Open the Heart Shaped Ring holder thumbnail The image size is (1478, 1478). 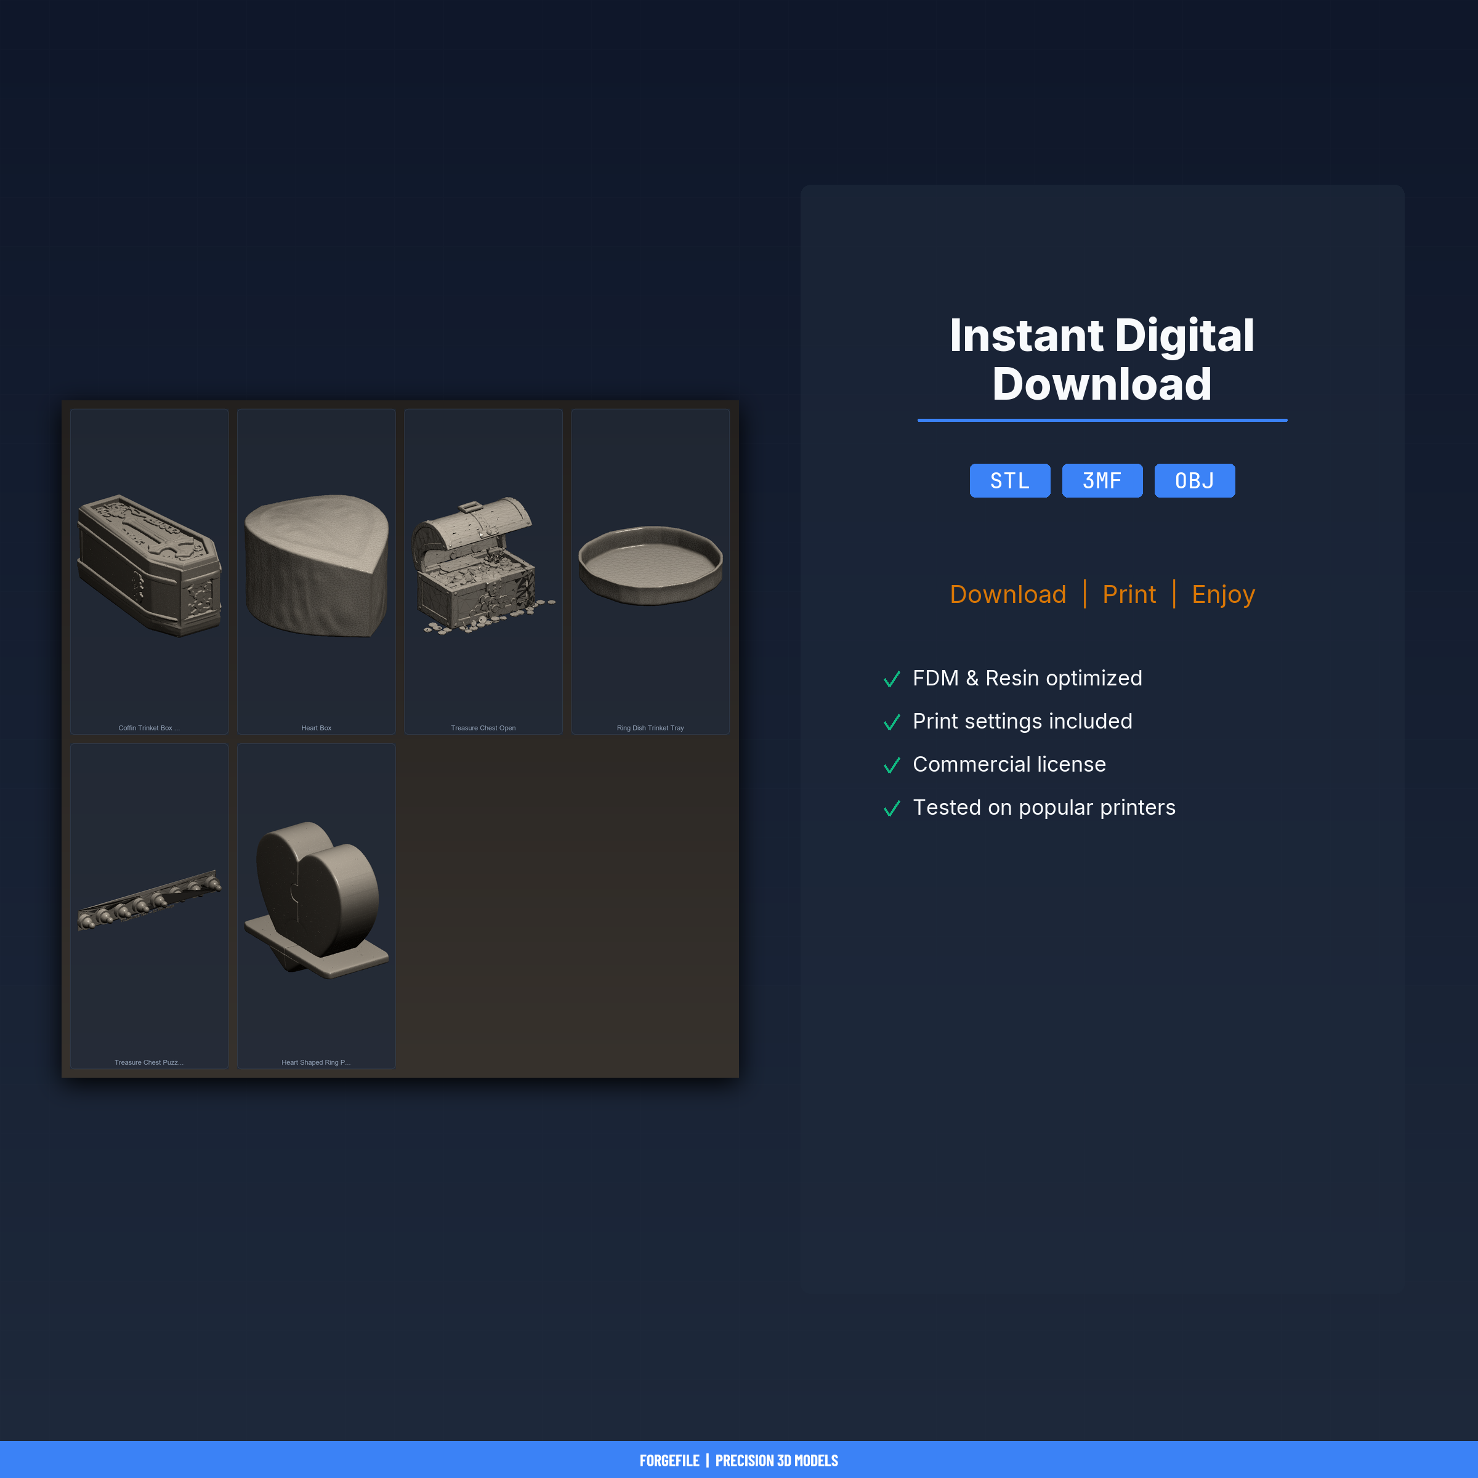[x=316, y=900]
